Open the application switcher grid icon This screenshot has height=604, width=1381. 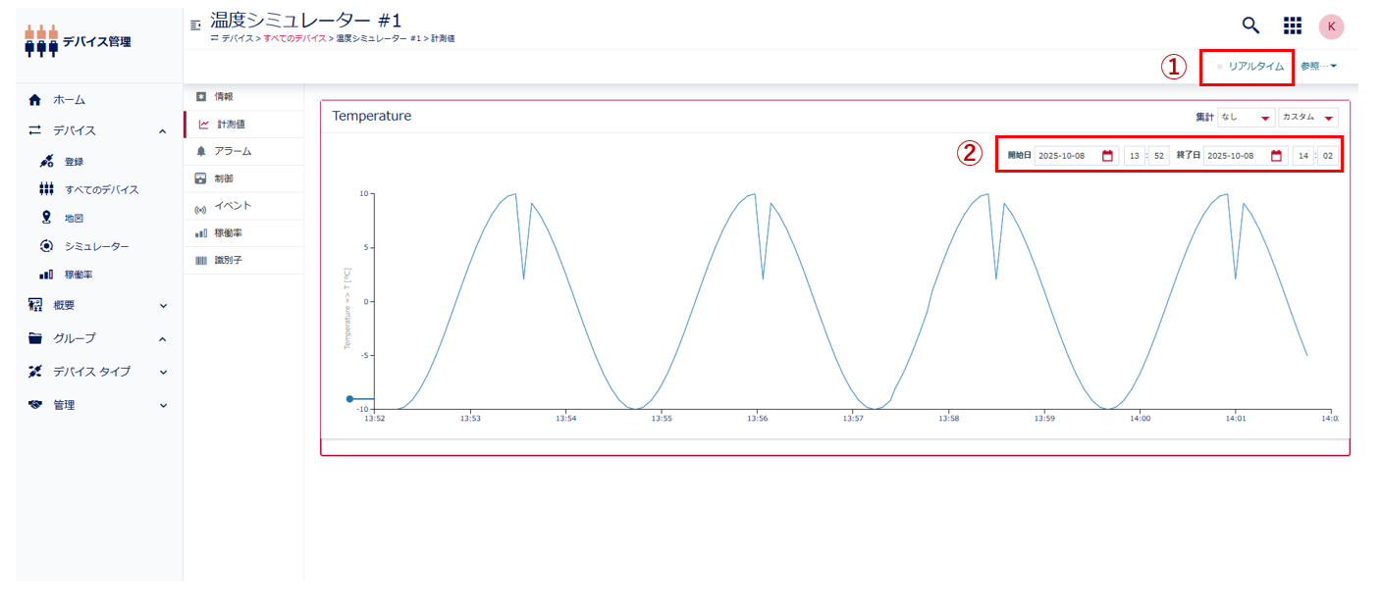point(1293,25)
